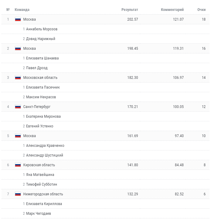Click the flag beside fifth-place Москва
214x219 pixels.
tap(18, 136)
